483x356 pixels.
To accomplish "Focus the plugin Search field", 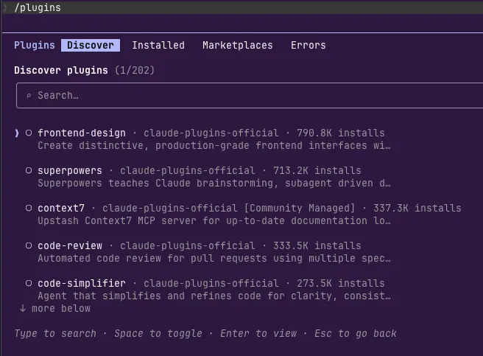I will pos(250,95).
